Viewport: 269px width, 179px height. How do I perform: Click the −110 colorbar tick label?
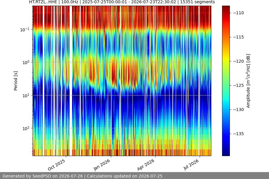[239, 13]
